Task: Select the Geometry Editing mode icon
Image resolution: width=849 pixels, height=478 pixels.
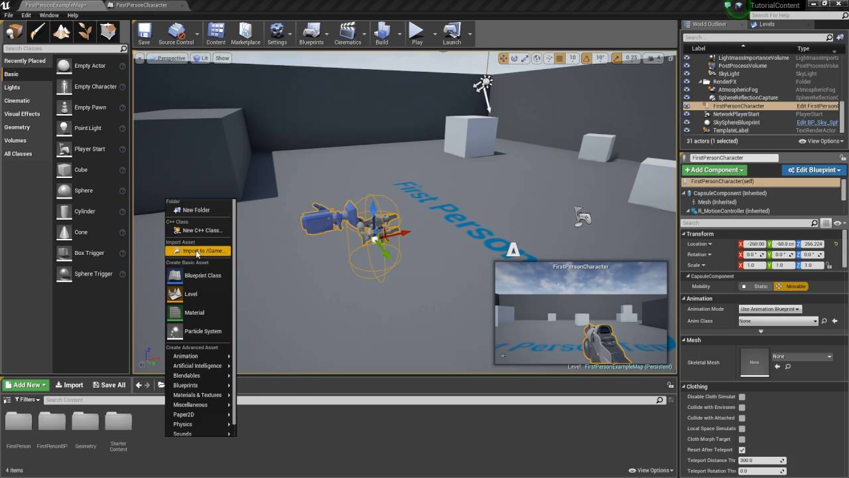Action: point(108,31)
